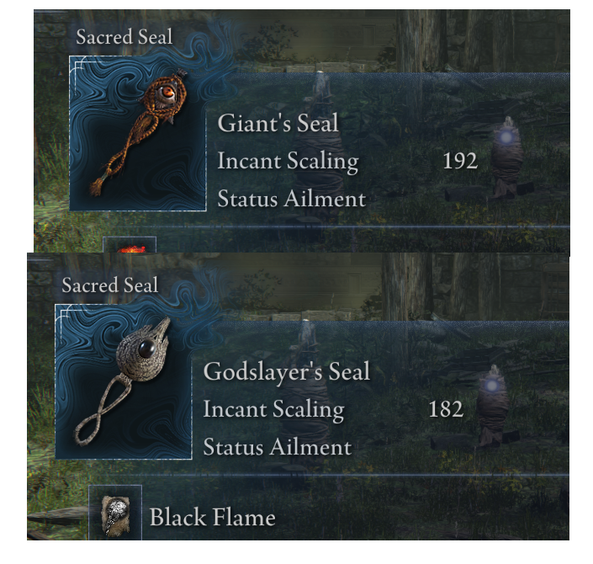This screenshot has height=564, width=593.
Task: Select the Godslayer's Seal name text
Action: coord(287,371)
